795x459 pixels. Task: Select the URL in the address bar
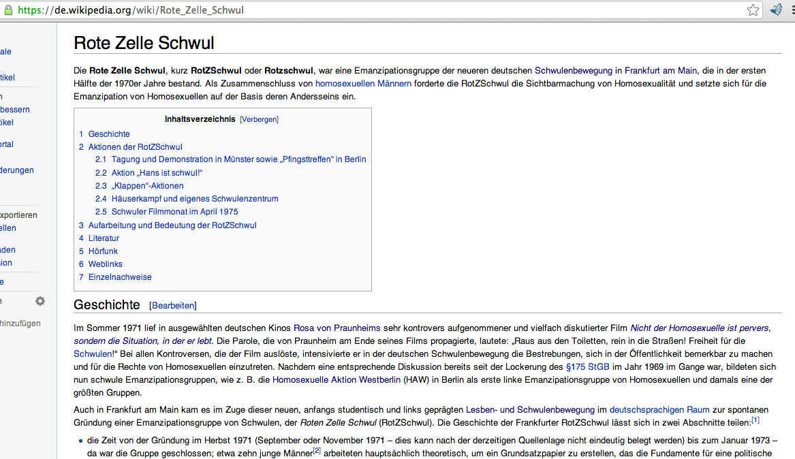tap(272, 10)
